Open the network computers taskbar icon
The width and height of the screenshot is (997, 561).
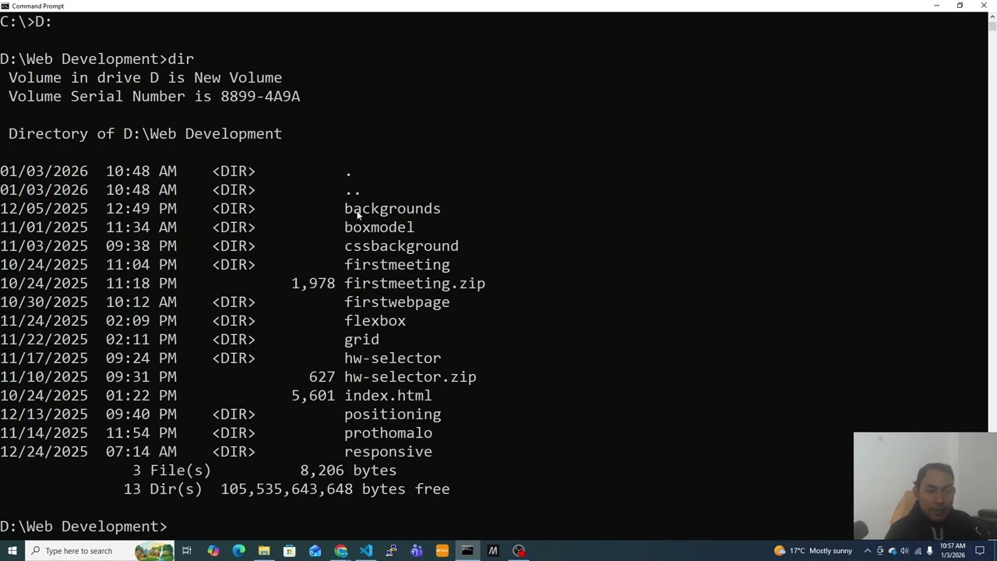point(391,551)
